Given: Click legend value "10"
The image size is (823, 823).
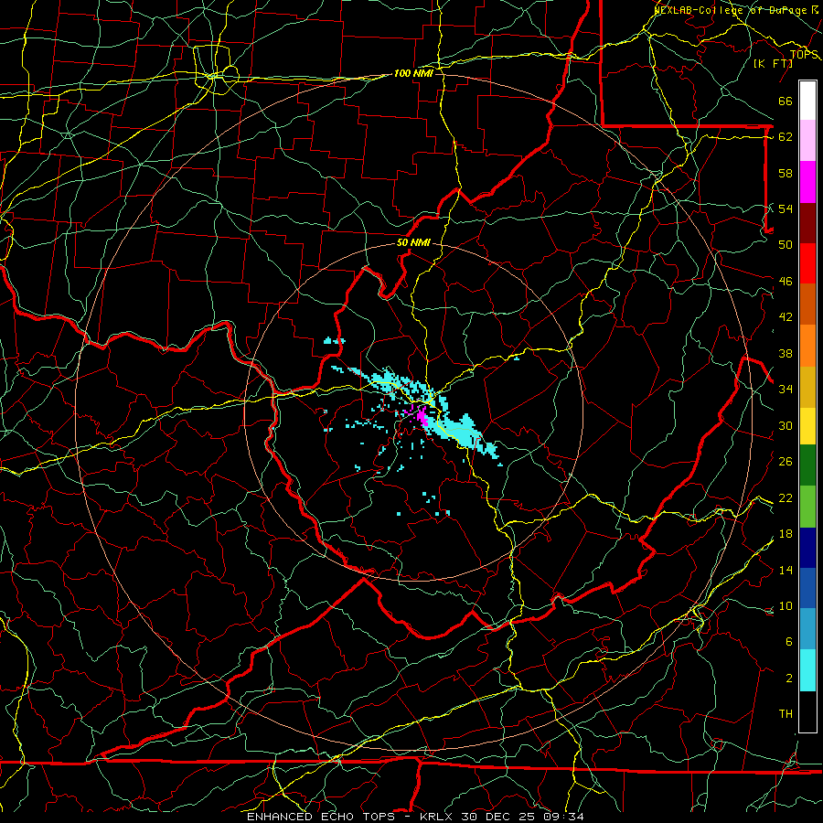Looking at the screenshot, I should (786, 605).
